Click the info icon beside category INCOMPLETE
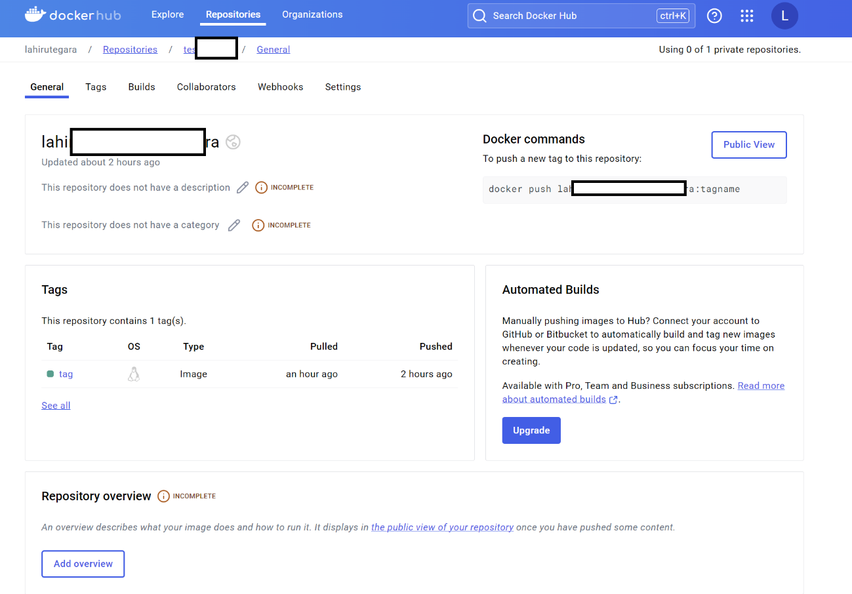 click(258, 225)
